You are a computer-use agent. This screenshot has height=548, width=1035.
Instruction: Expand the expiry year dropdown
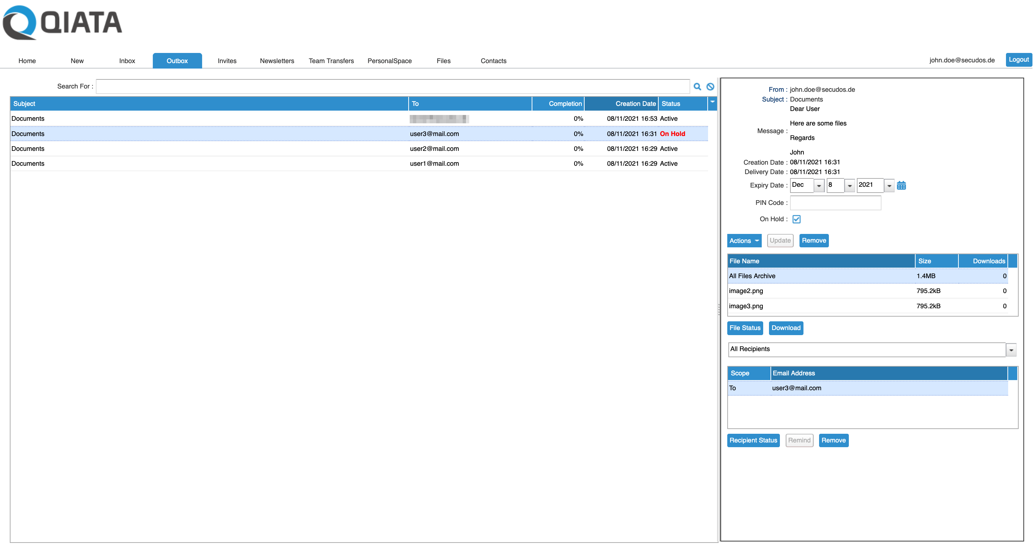click(889, 185)
